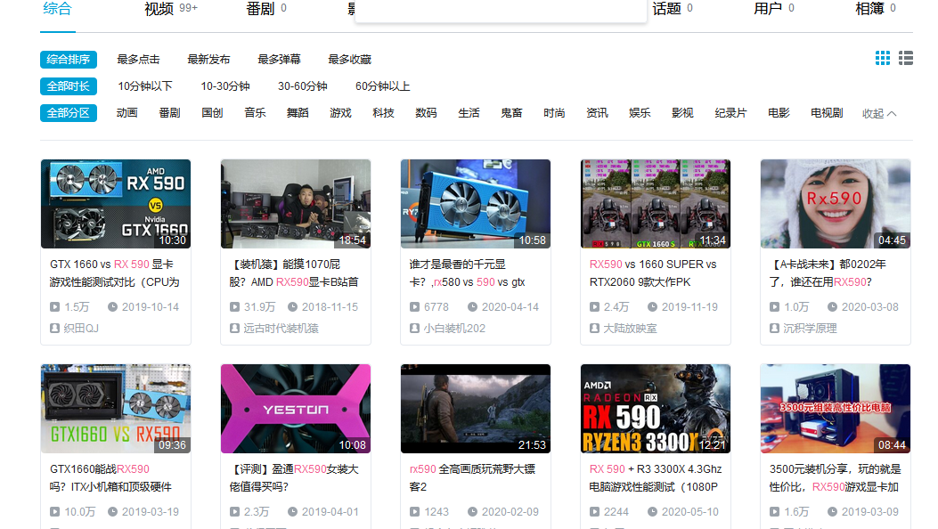
Task: Open title 【评测】盈通RX590女装大佬值得买吗
Action: [294, 478]
